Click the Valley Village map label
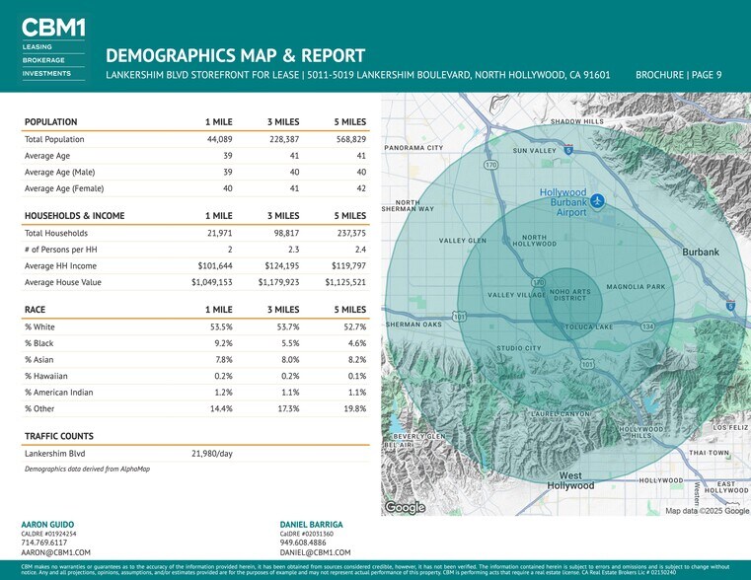Image resolution: width=751 pixels, height=580 pixels. click(x=517, y=295)
